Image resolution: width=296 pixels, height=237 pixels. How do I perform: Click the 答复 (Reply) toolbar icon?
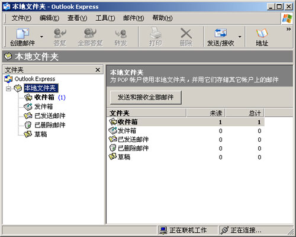[x=60, y=33]
